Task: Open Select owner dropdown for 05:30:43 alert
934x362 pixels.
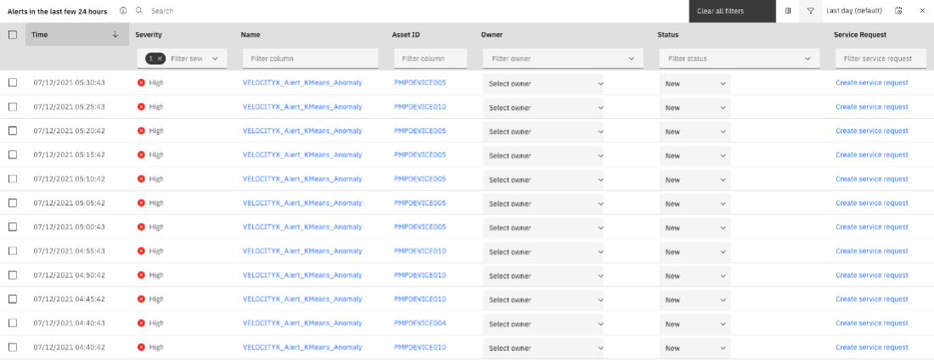Action: (543, 84)
